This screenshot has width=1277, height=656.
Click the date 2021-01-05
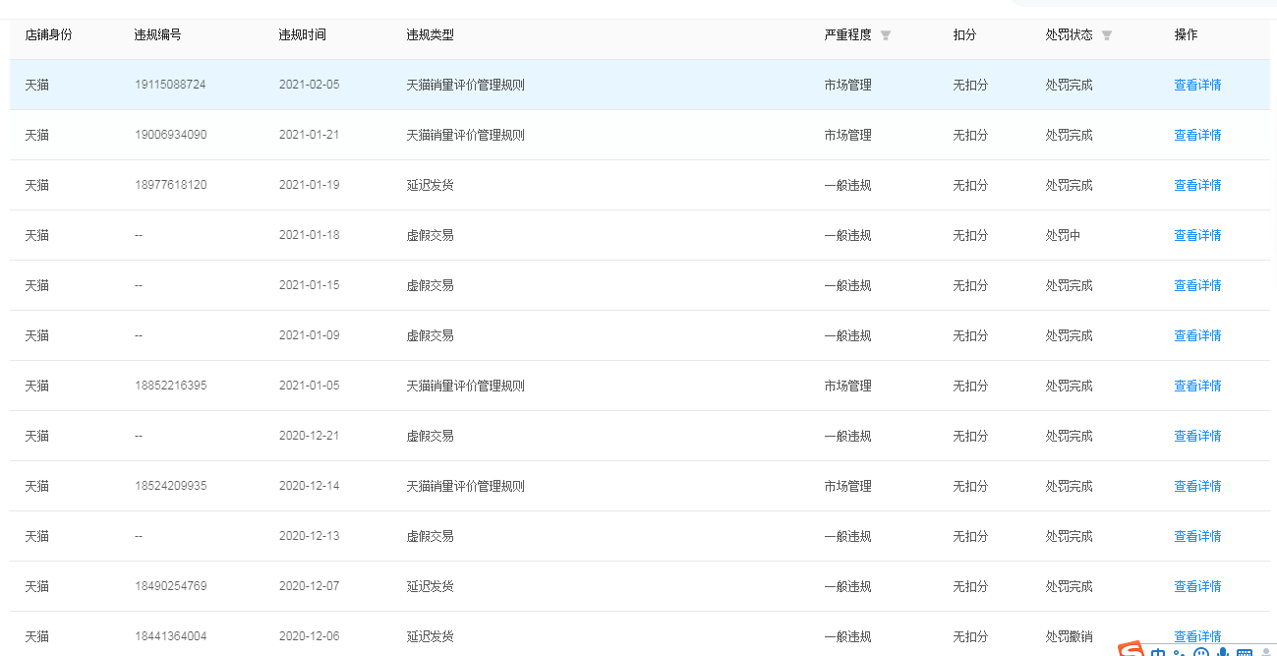[309, 386]
